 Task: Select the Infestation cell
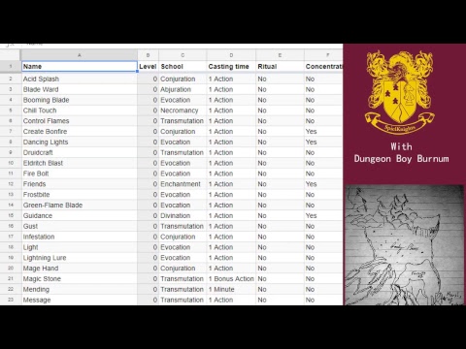click(80, 237)
